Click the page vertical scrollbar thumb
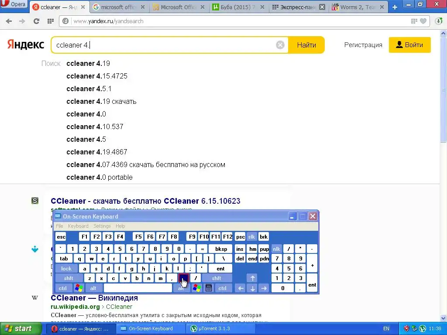Screen dimensions: 447x335 coord(444,89)
